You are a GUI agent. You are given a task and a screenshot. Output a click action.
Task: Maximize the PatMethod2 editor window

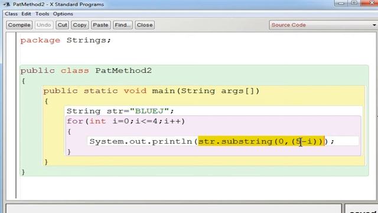click(354, 3)
